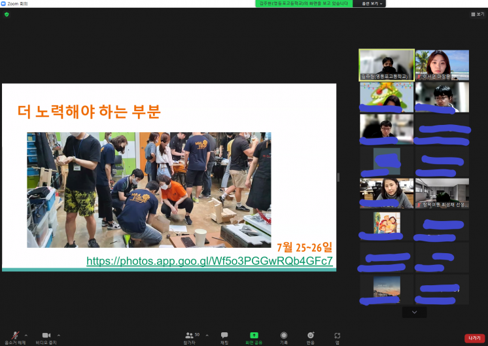Expand audio options arrow beside microphone
Screen dimensions: 488x346
coord(26,334)
